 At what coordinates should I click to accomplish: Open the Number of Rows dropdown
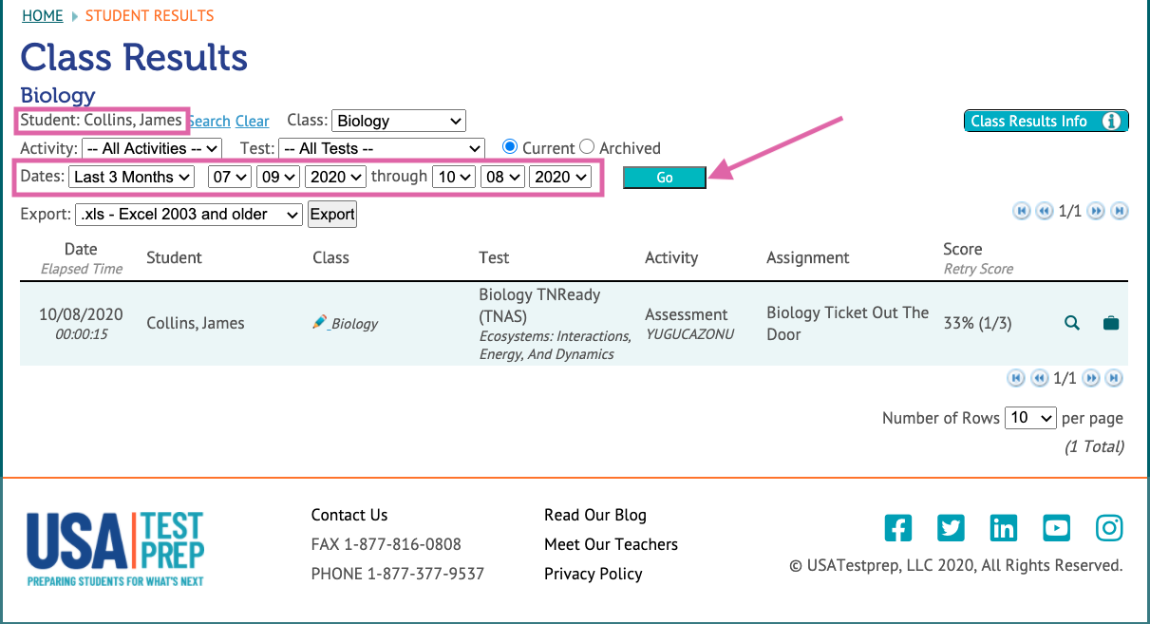click(x=1031, y=418)
